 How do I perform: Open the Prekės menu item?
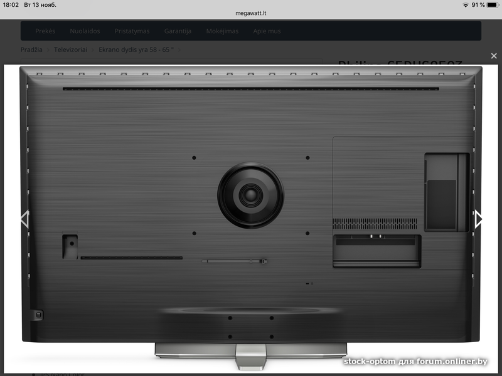pyautogui.click(x=45, y=31)
